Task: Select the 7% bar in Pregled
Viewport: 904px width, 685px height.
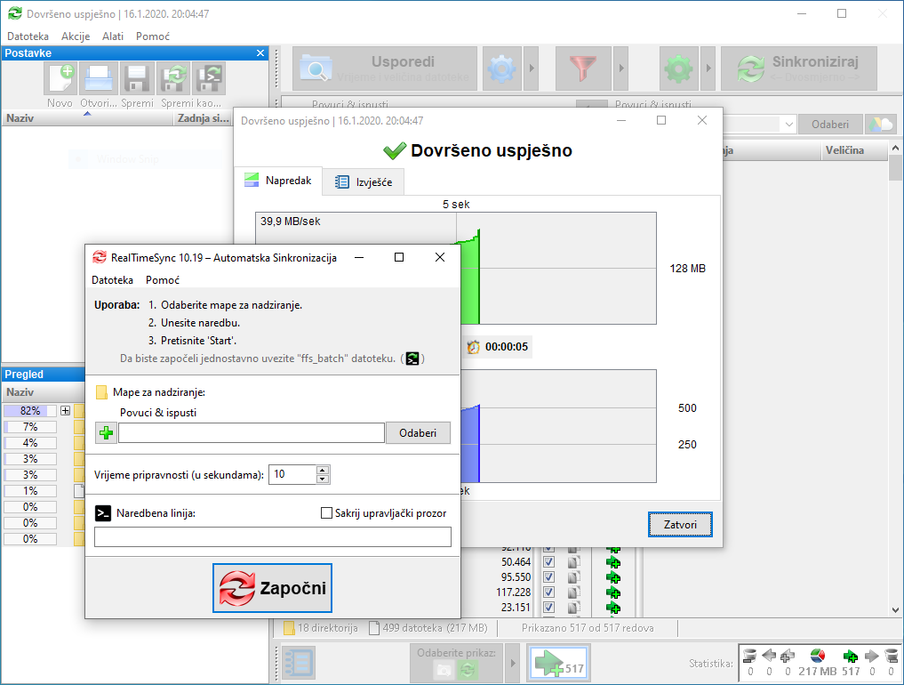Action: tap(30, 427)
